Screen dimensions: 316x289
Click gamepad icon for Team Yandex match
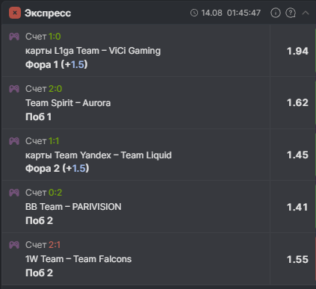tap(14, 141)
